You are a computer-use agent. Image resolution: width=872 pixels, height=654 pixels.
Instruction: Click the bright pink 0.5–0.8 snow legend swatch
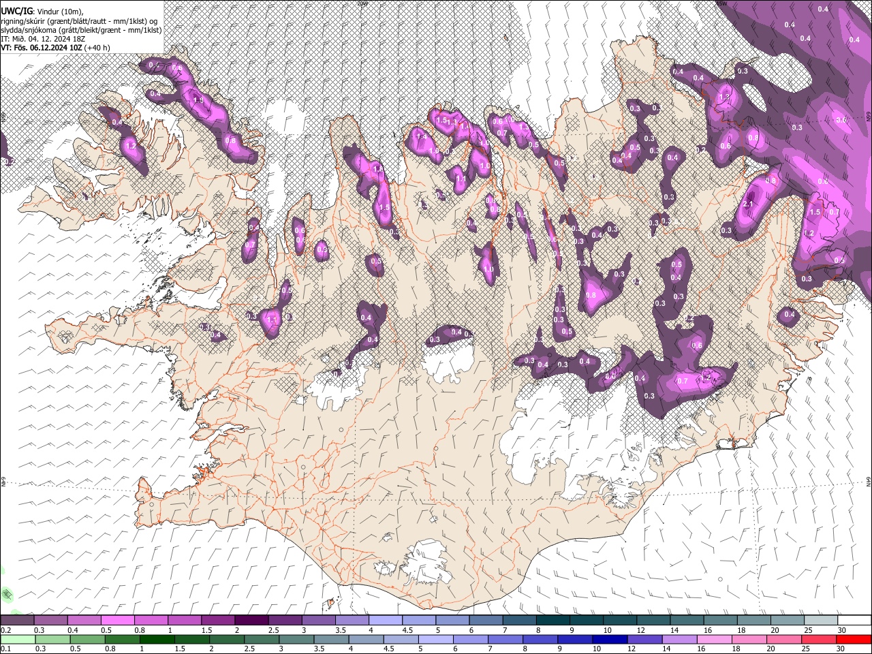(117, 620)
